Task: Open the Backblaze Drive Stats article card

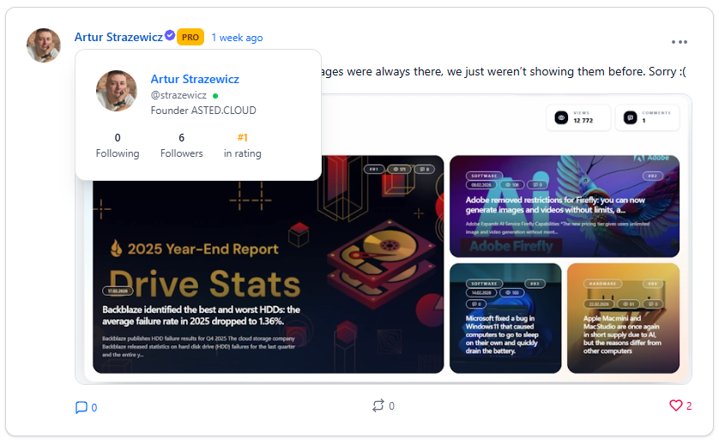Action: pyautogui.click(x=269, y=264)
